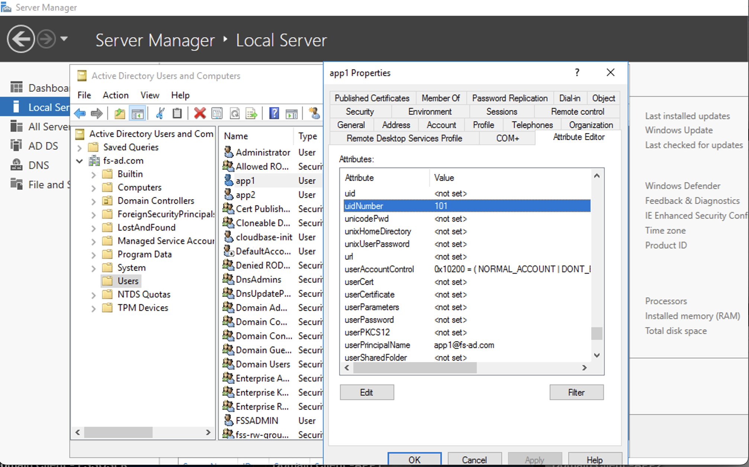Expand the Computers container

click(93, 187)
